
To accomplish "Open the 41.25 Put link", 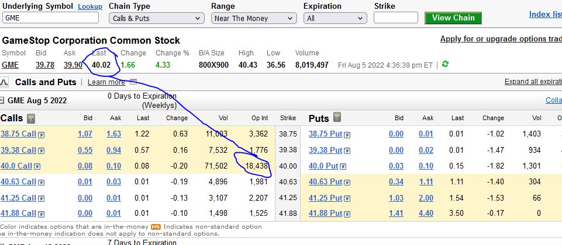I will point(325,198).
